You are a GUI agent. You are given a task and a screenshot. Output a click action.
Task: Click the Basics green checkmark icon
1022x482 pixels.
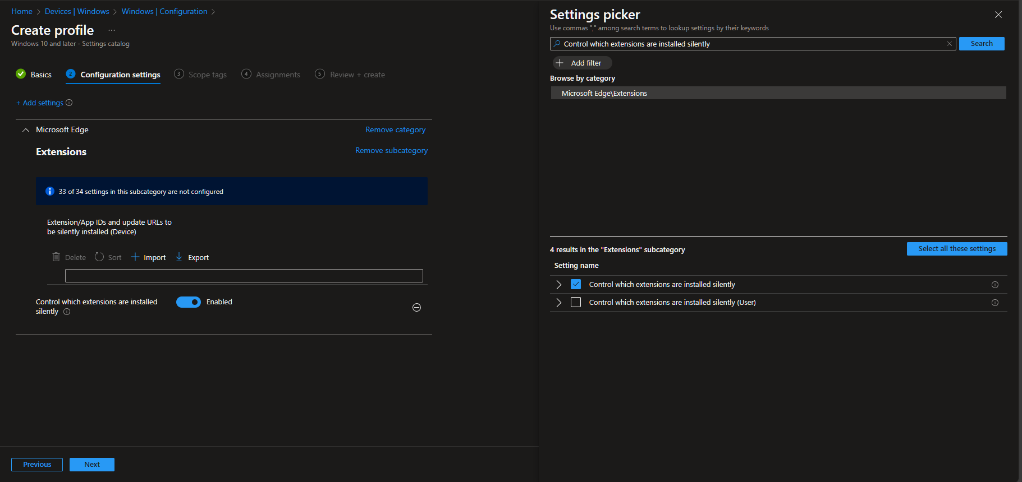21,74
